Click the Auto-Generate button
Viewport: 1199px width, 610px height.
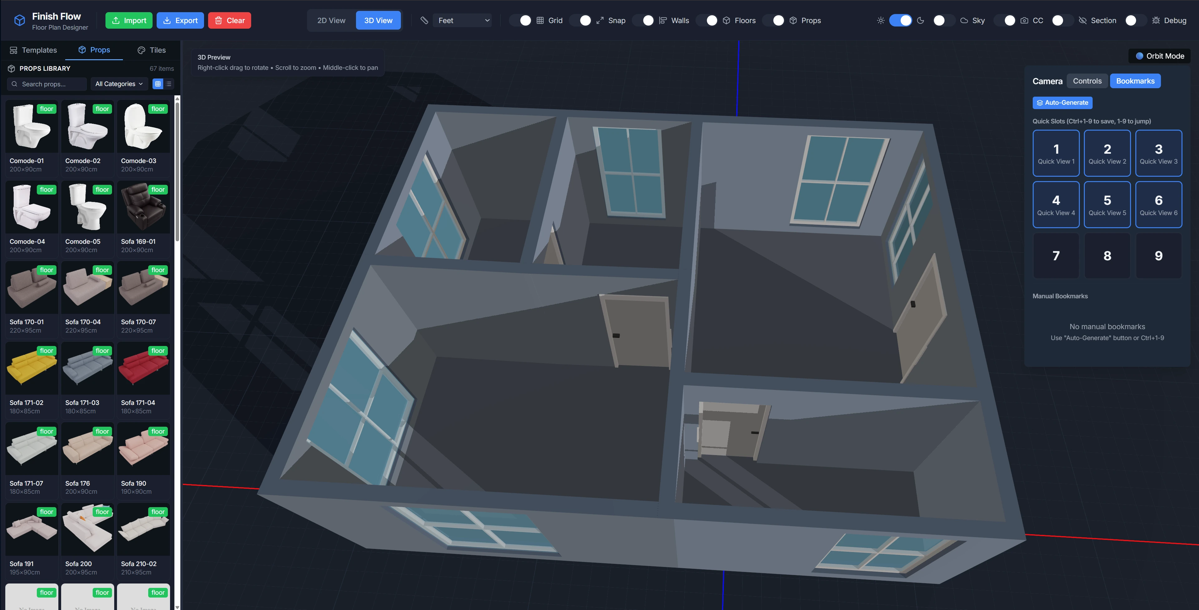tap(1062, 103)
